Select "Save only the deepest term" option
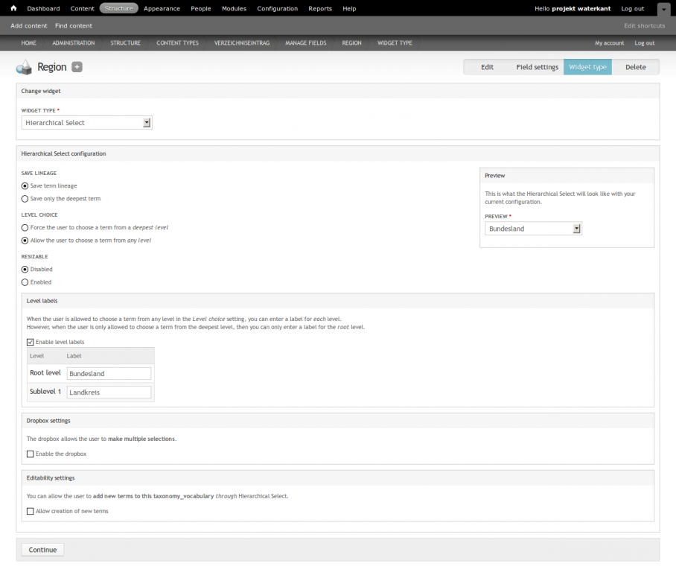The image size is (676, 572). [25, 199]
